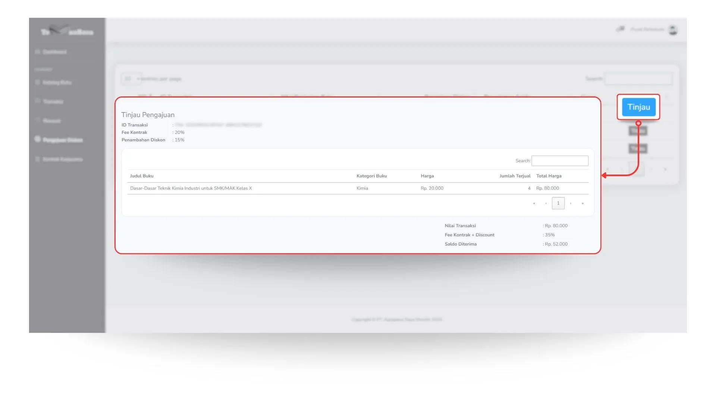Jump to last page in dialog pagination
This screenshot has width=716, height=402.
(582, 203)
